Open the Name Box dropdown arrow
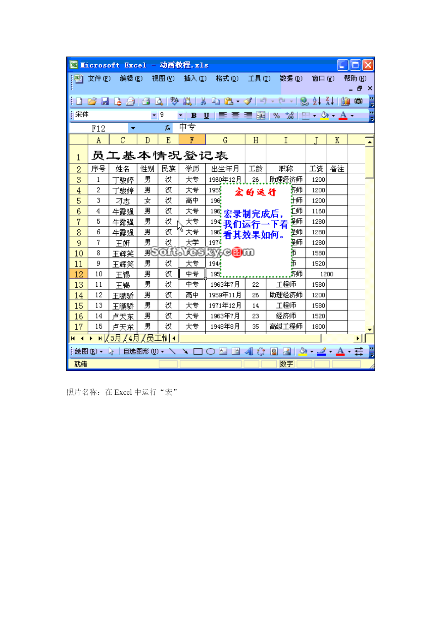This screenshot has width=438, height=620. pyautogui.click(x=133, y=128)
